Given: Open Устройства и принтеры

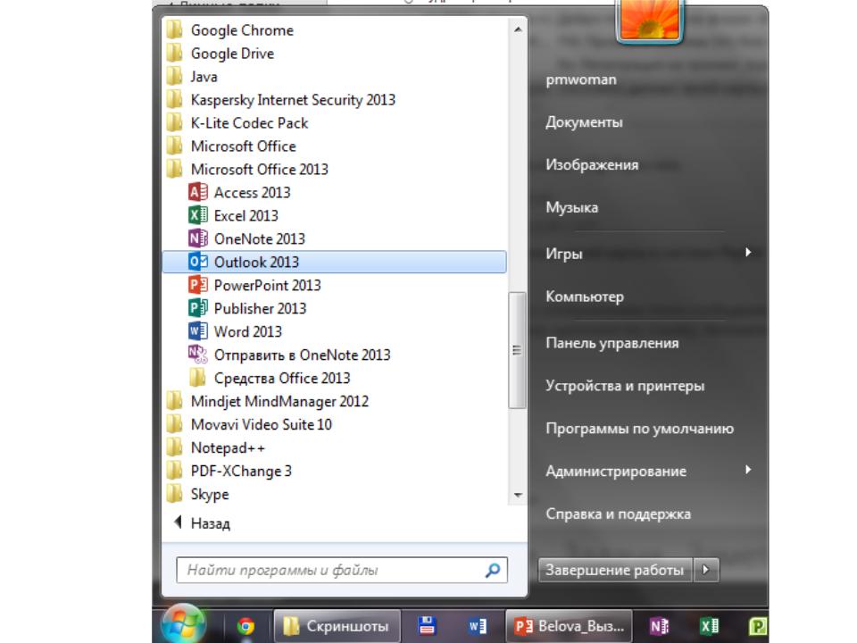Looking at the screenshot, I should (625, 386).
